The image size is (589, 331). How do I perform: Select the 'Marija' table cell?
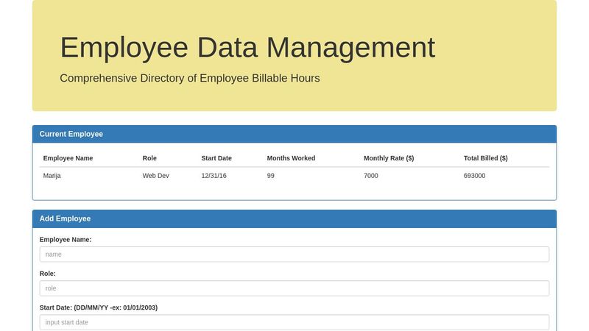[x=52, y=176]
